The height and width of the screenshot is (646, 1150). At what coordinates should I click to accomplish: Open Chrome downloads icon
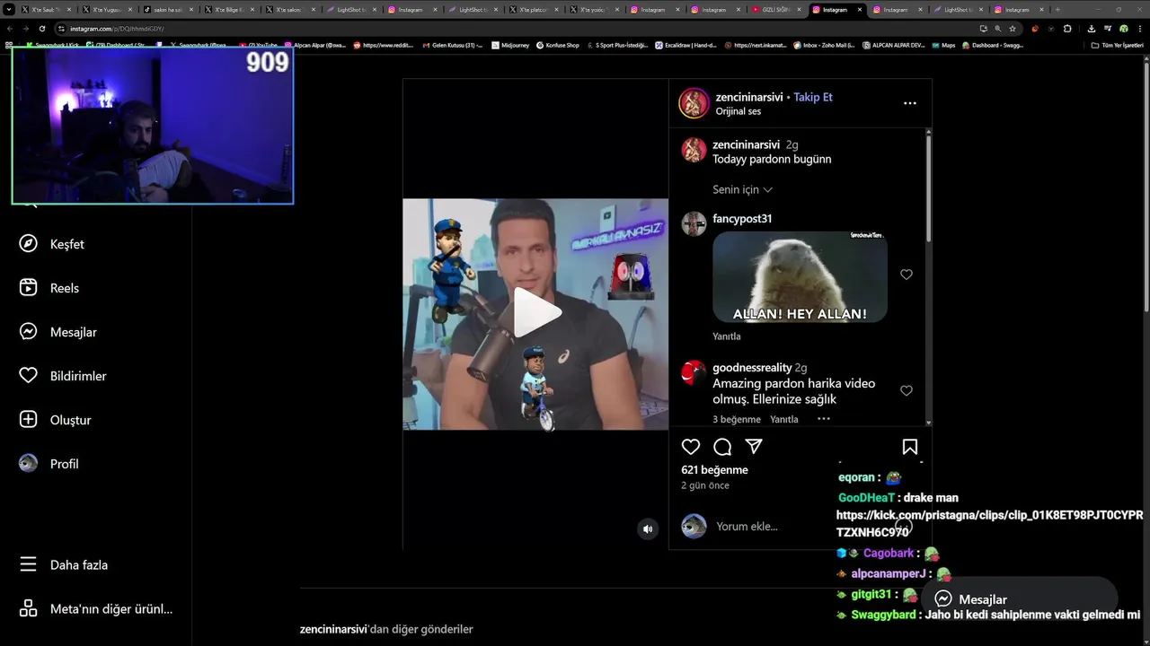[1091, 29]
